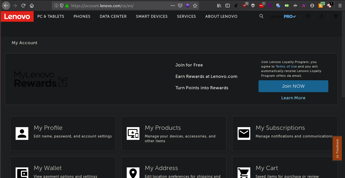Click the purple N extension icon
The height and width of the screenshot is (178, 345).
click(304, 5)
